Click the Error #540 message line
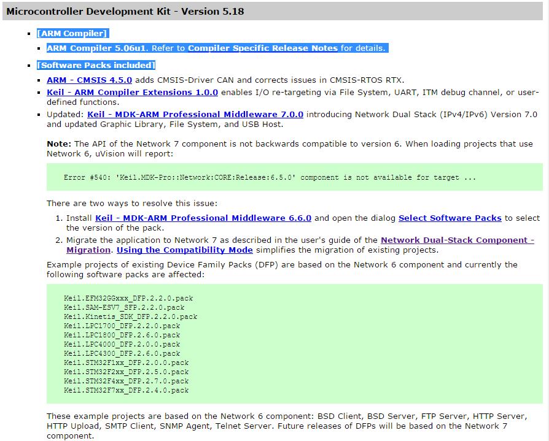 [x=270, y=177]
